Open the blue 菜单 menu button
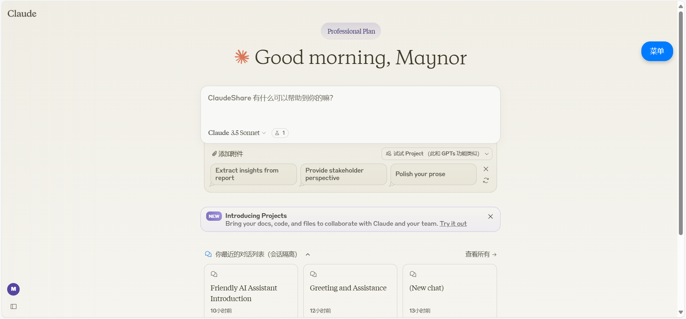Image resolution: width=686 pixels, height=319 pixels. coord(657,51)
